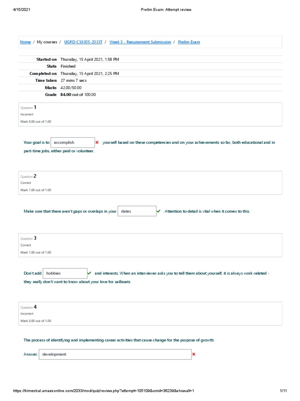Click the Question 2 info box
300x401 pixels.
pyautogui.click(x=150, y=183)
